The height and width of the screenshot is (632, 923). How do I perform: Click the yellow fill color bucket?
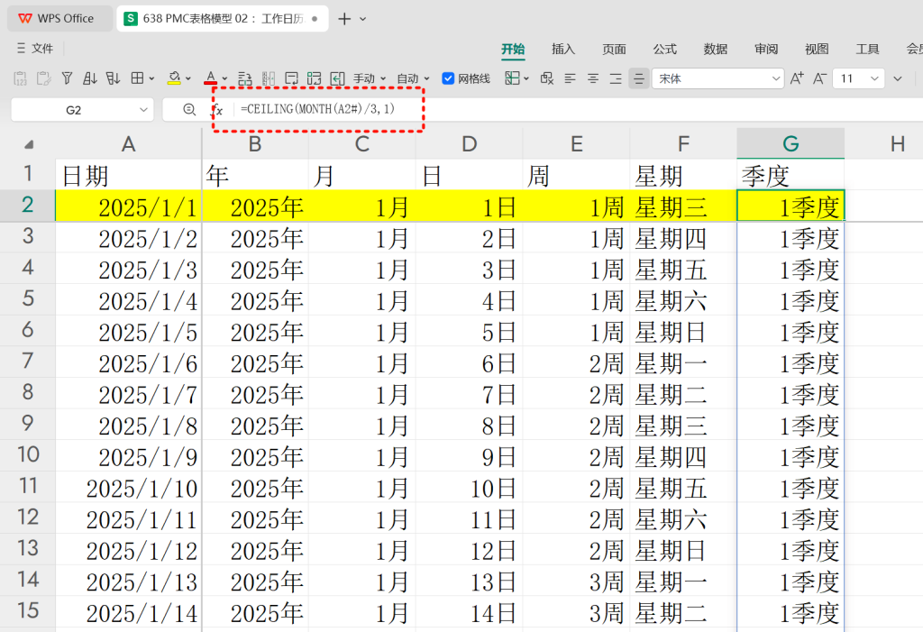pos(174,78)
